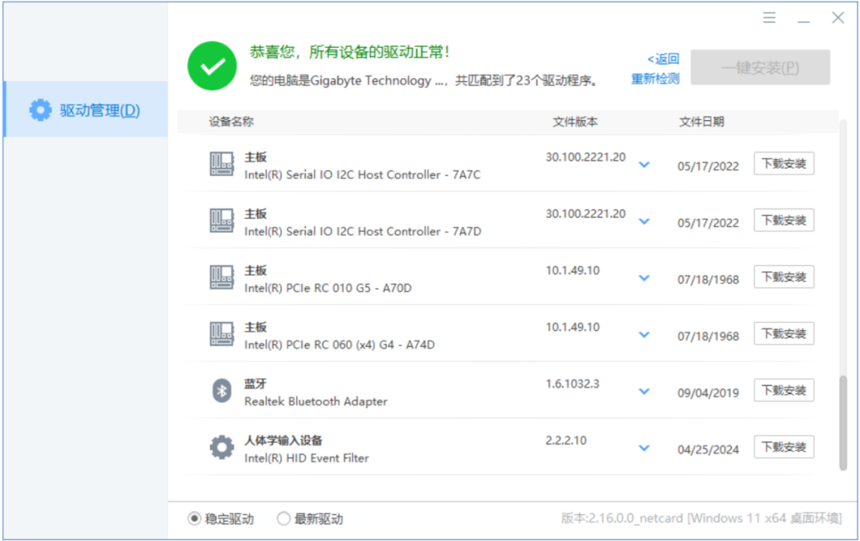
Task: Click the Bluetooth icon for Realtek adapter
Action: coord(221,391)
